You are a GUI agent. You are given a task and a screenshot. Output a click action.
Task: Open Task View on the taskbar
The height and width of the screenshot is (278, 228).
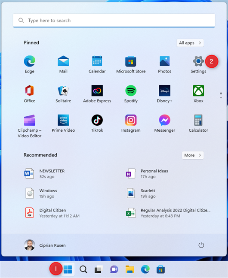pos(99,269)
